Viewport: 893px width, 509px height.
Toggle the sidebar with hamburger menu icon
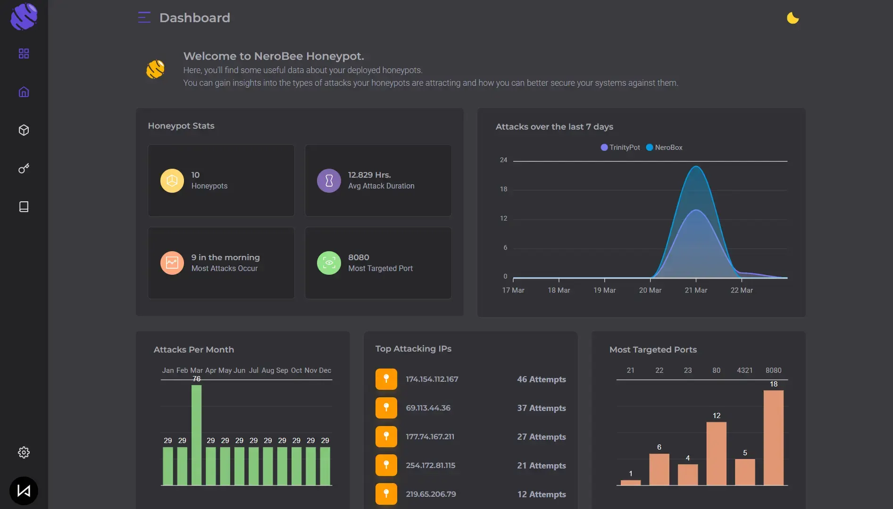pyautogui.click(x=144, y=17)
